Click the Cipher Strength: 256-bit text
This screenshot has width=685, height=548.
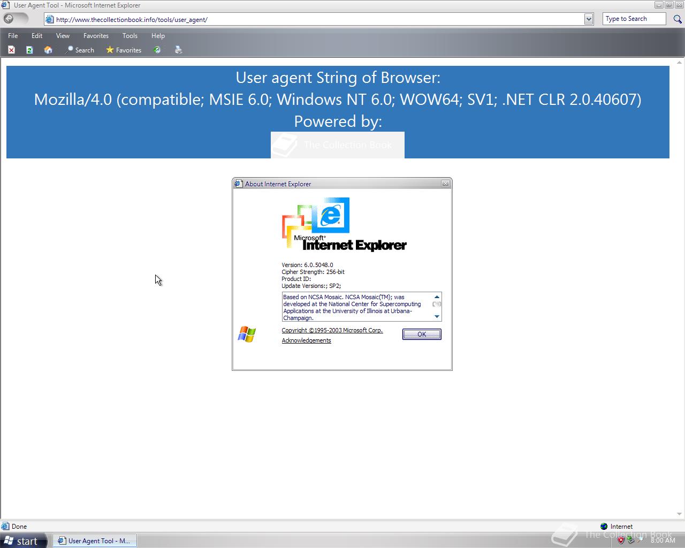point(313,272)
